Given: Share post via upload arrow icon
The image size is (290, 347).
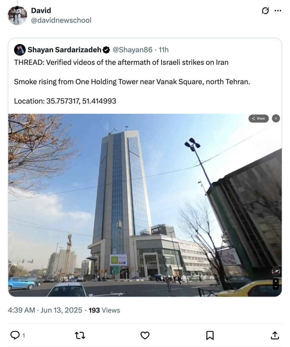Looking at the screenshot, I should (275, 335).
